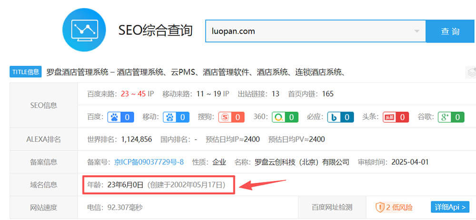The height and width of the screenshot is (220, 476).
Task: Open the 京ICP备09037729号-8 link
Action: (149, 162)
